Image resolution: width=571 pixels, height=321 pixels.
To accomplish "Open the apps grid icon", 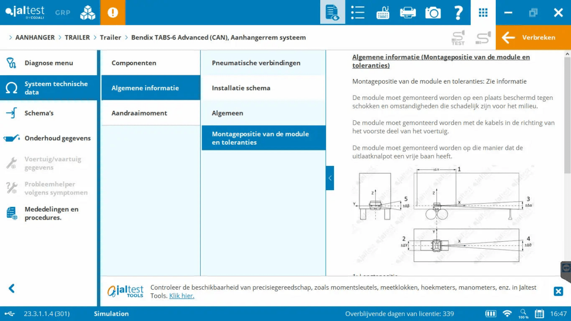I will pyautogui.click(x=483, y=12).
